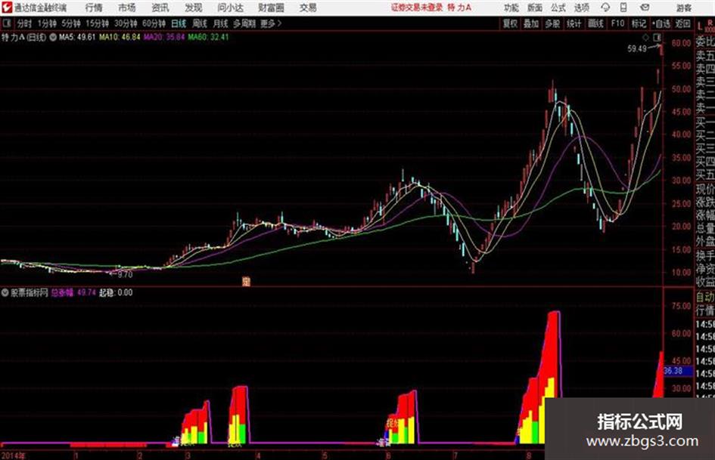Click the diamond icon above the price axis
This screenshot has width=715, height=460.
pyautogui.click(x=645, y=37)
